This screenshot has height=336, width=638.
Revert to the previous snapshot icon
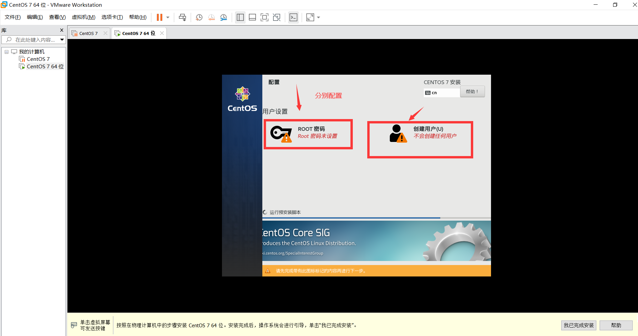tap(211, 17)
